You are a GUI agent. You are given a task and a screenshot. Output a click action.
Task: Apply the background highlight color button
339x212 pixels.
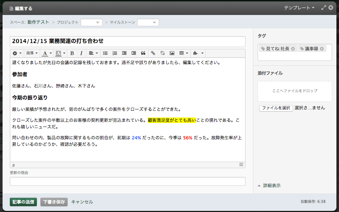click(58, 53)
